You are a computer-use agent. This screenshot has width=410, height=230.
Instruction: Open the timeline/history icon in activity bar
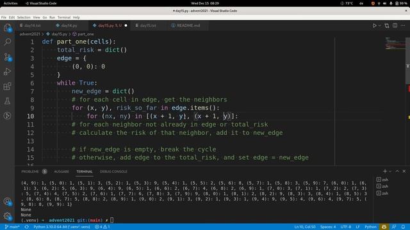tap(7, 116)
